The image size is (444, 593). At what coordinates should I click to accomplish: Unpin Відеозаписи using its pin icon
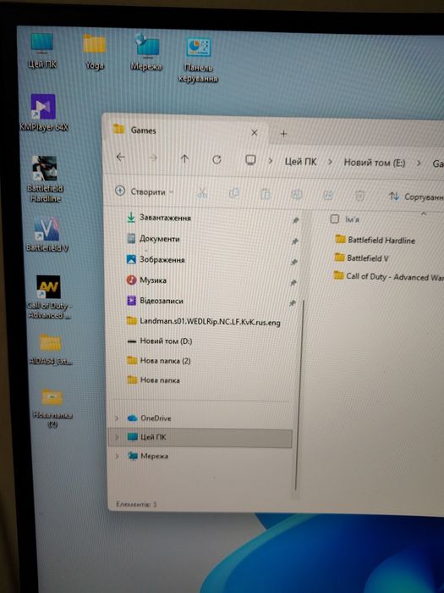(292, 303)
